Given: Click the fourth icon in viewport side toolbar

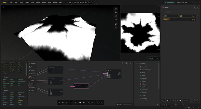Looking at the screenshot, I should click(116, 19).
